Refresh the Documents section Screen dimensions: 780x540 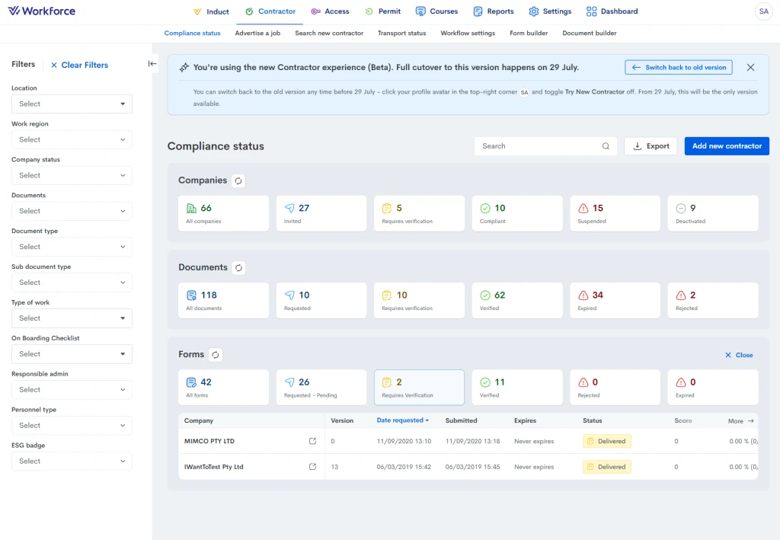pyautogui.click(x=238, y=267)
